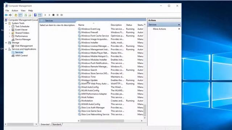Open the Action menu

coord(15,10)
